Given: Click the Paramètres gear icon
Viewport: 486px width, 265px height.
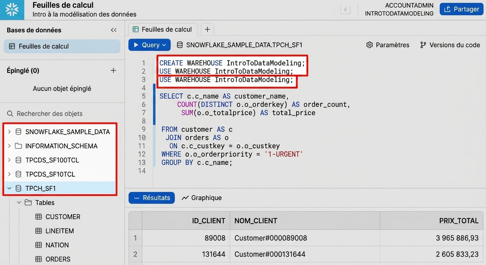Looking at the screenshot, I should tap(370, 45).
